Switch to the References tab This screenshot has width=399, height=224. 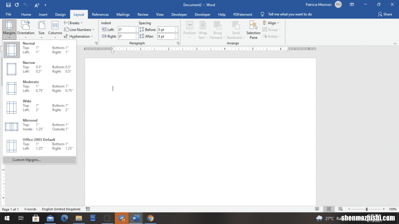[x=100, y=14]
